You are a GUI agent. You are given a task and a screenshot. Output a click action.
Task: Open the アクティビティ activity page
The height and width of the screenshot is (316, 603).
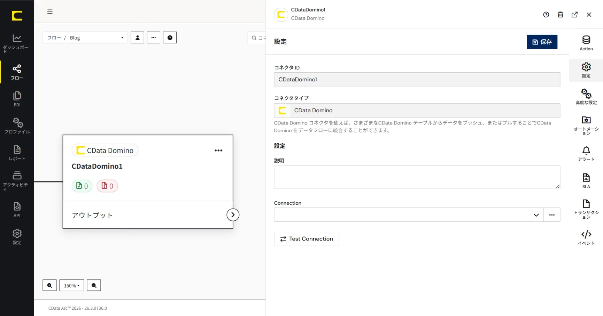pos(17,181)
